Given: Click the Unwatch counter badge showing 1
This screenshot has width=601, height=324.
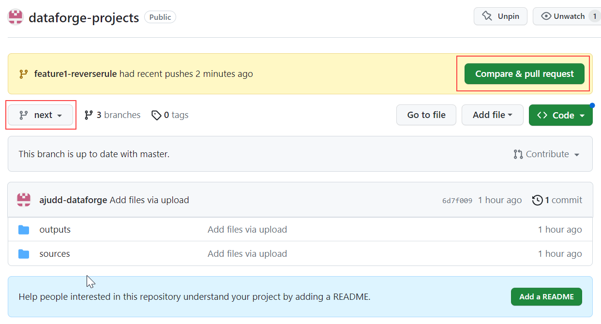Looking at the screenshot, I should coord(595,16).
